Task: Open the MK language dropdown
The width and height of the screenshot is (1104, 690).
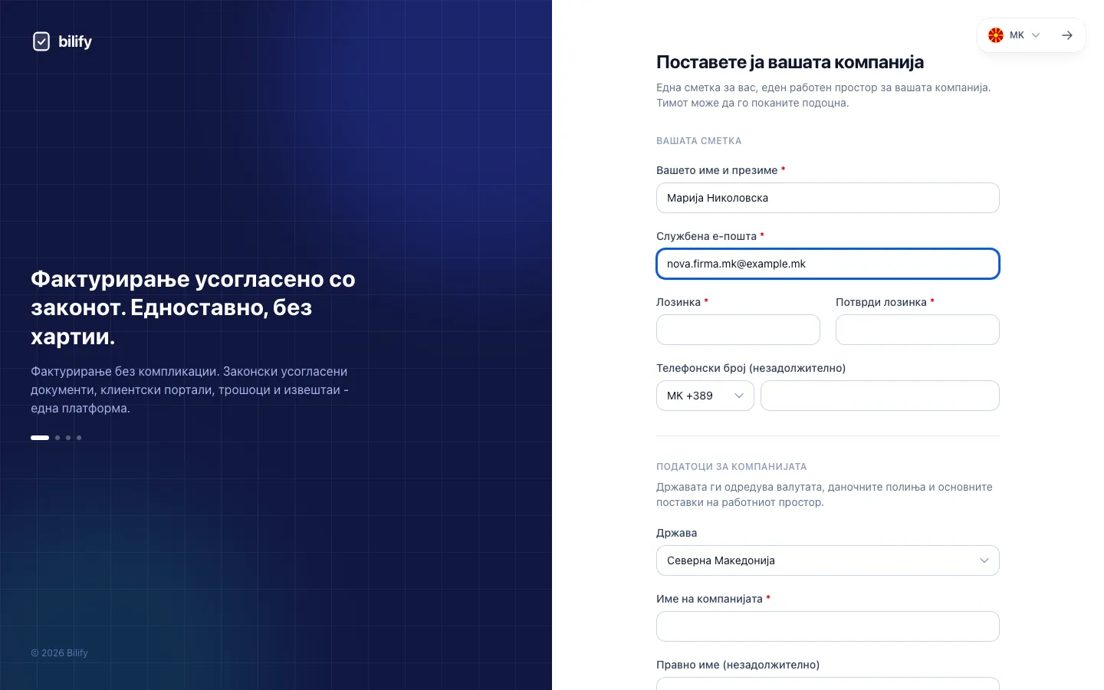Action: [x=1014, y=35]
